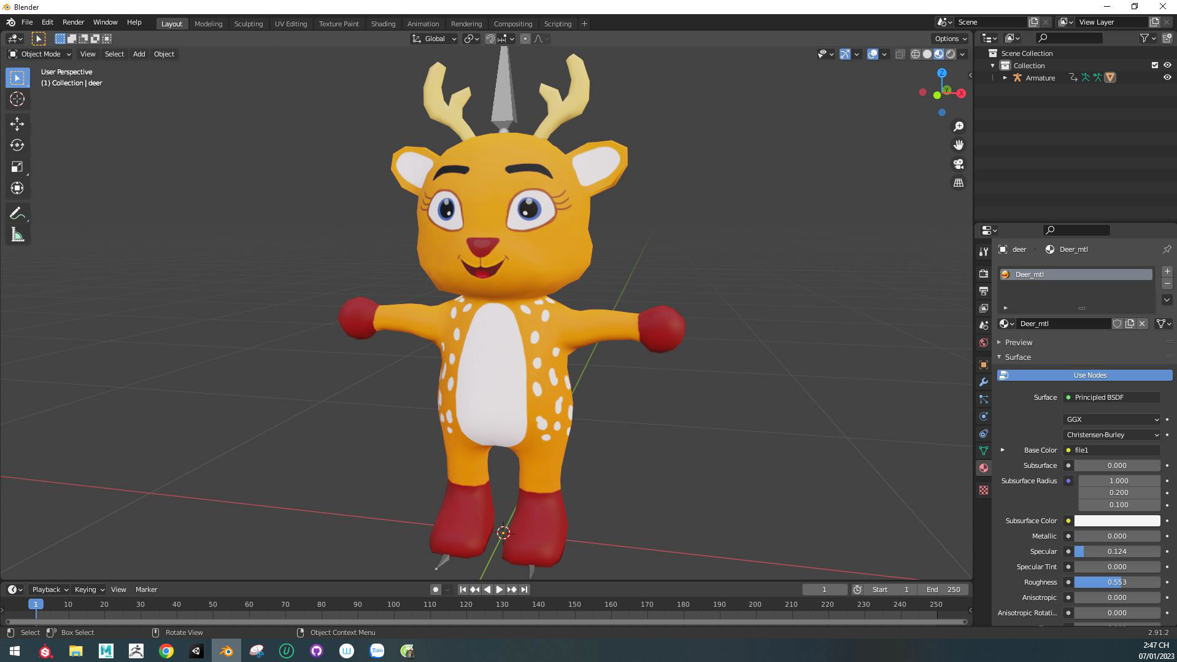Toggle proportional editing in header
Image resolution: width=1177 pixels, height=662 pixels.
click(x=525, y=39)
